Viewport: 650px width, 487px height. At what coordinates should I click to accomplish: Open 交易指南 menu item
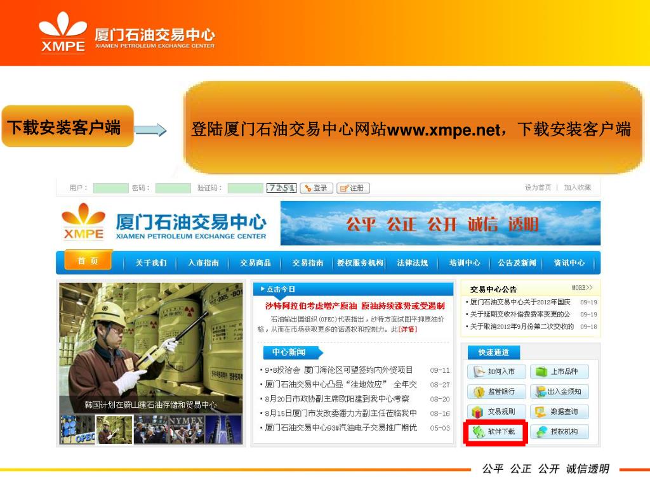(308, 263)
